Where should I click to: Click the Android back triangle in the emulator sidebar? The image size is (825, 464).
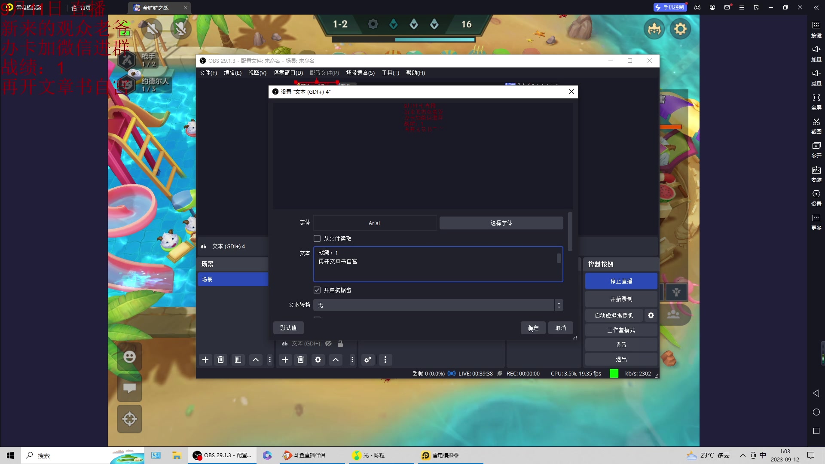pos(816,393)
